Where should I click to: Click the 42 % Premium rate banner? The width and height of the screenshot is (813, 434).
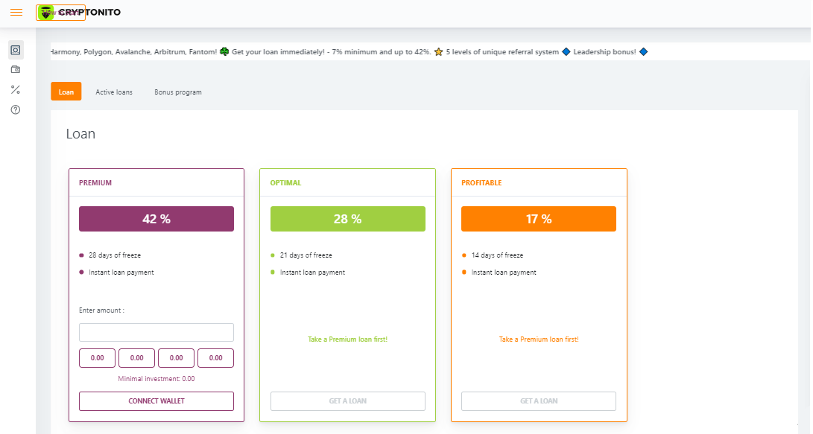[156, 219]
